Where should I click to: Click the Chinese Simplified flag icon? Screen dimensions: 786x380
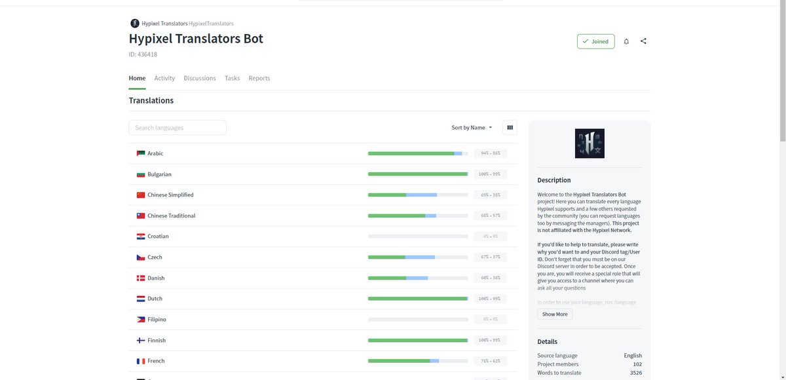tap(141, 195)
